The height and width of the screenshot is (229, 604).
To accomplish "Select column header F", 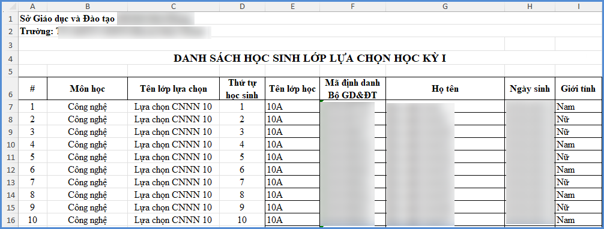I will pos(352,6).
